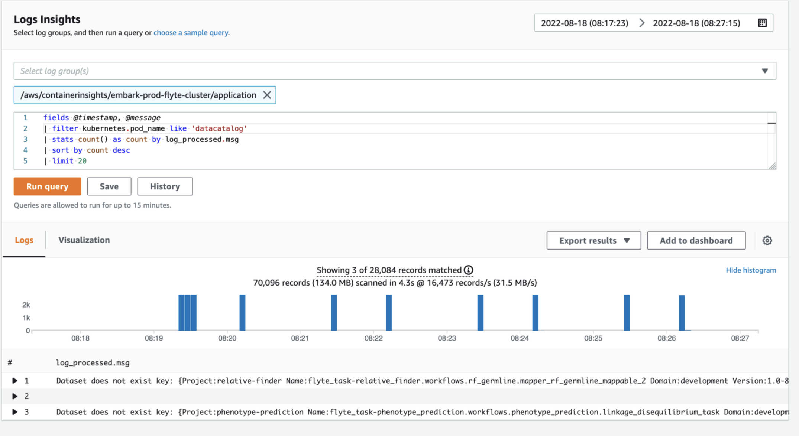
Task: Click the histogram bar near 08:22
Action: click(388, 312)
